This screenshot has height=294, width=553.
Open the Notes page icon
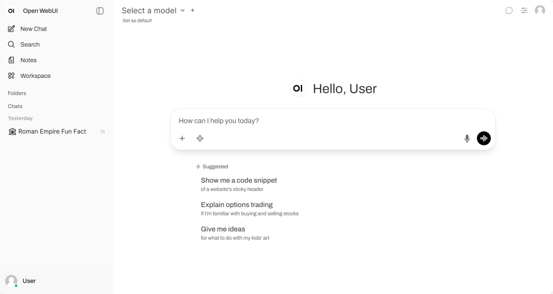click(11, 60)
